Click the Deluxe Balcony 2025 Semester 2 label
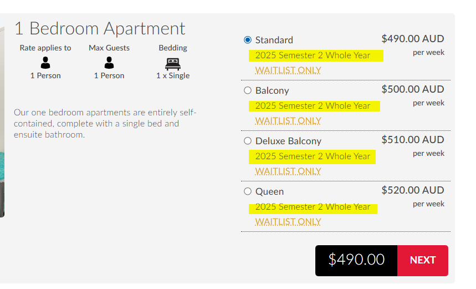Image resolution: width=476 pixels, height=289 pixels. pos(313,156)
